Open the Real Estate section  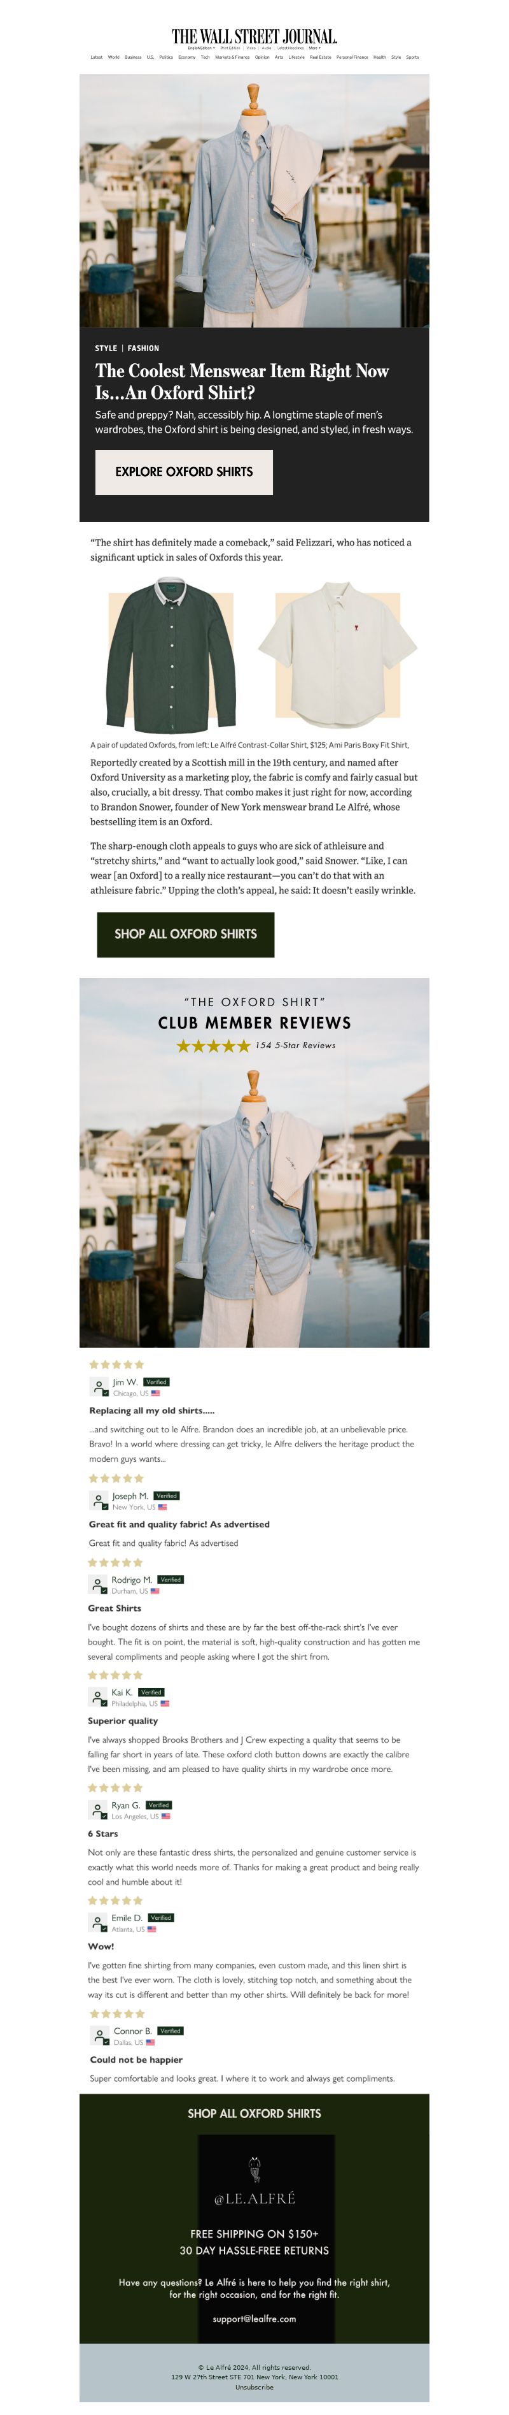320,57
